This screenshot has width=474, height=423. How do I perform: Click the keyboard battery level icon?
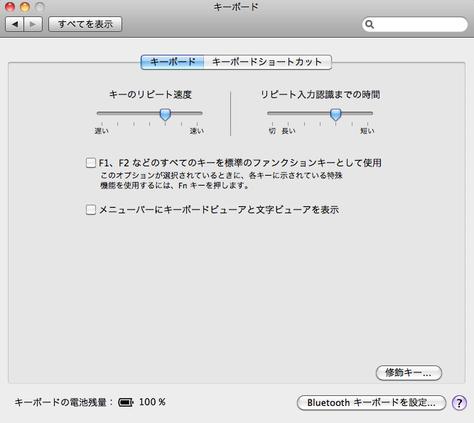(126, 402)
